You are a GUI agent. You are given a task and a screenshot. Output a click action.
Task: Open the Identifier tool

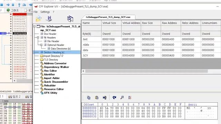pos(49,74)
